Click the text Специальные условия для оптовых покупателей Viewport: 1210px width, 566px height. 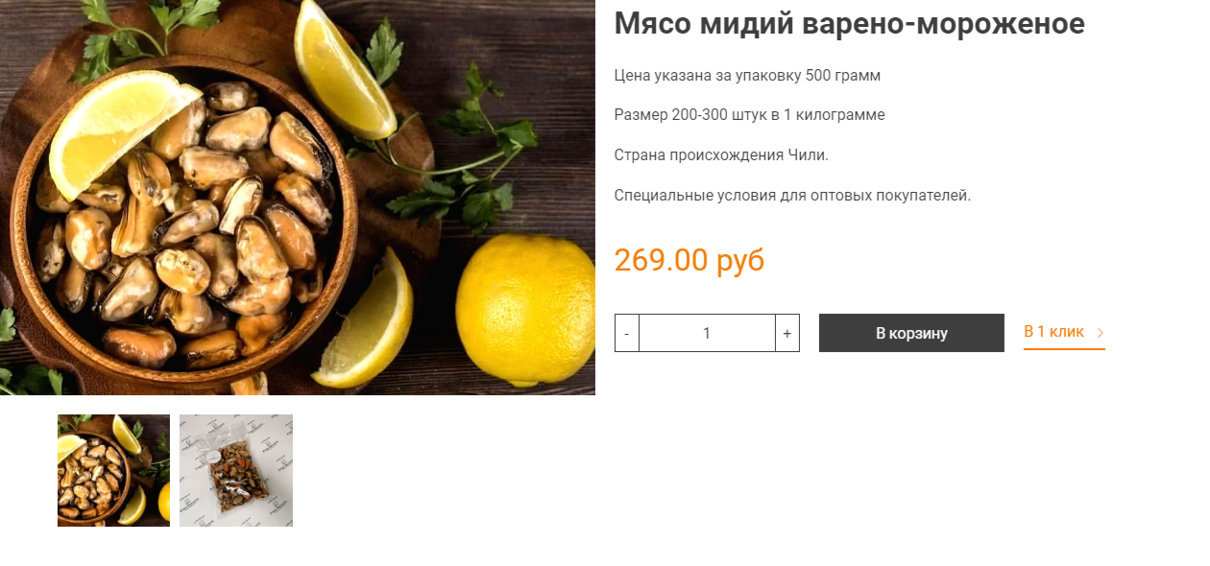coord(792,196)
